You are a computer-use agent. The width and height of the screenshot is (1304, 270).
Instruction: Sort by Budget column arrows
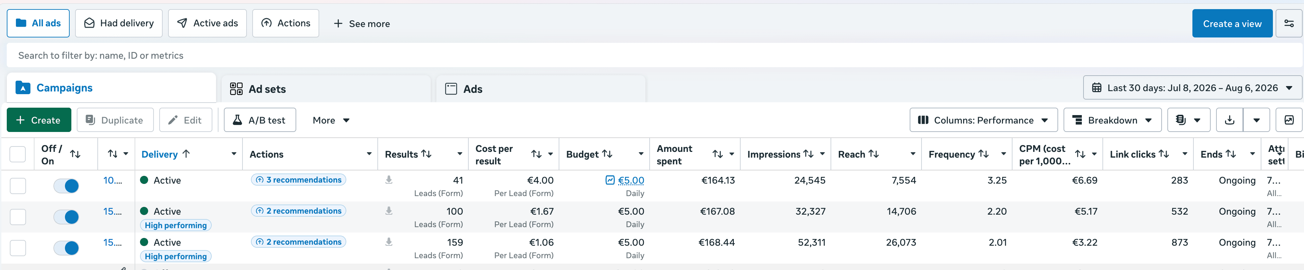[x=607, y=154]
